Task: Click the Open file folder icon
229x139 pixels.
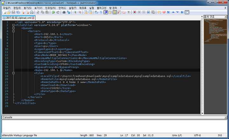Action: pos(9,12)
